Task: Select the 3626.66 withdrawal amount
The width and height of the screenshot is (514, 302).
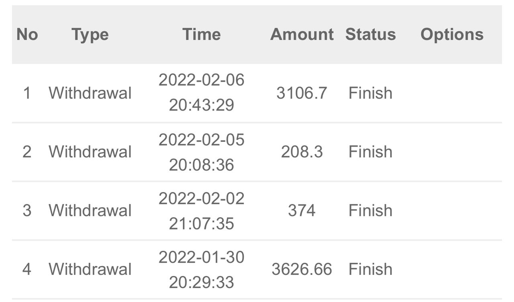Action: coord(302,269)
